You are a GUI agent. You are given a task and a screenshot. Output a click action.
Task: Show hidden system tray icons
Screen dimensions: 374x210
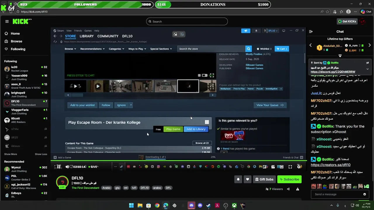[x=332, y=206]
